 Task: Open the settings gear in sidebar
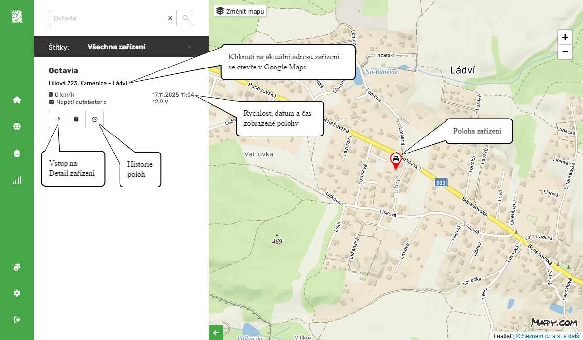(17, 293)
